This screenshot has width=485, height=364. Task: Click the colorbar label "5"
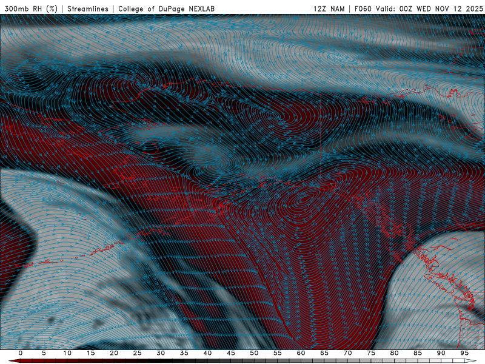tap(44, 353)
